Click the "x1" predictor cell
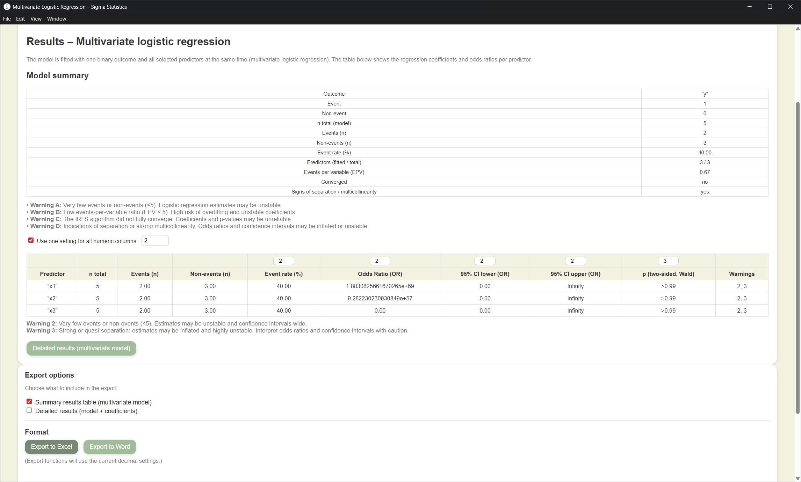The height and width of the screenshot is (482, 801). point(52,286)
